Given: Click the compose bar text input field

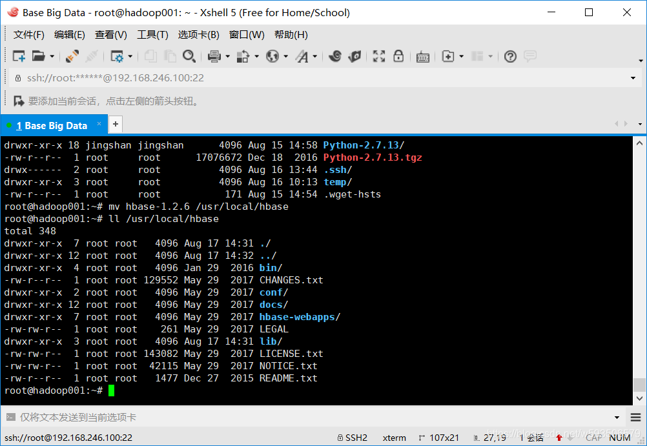Looking at the screenshot, I should (314, 417).
